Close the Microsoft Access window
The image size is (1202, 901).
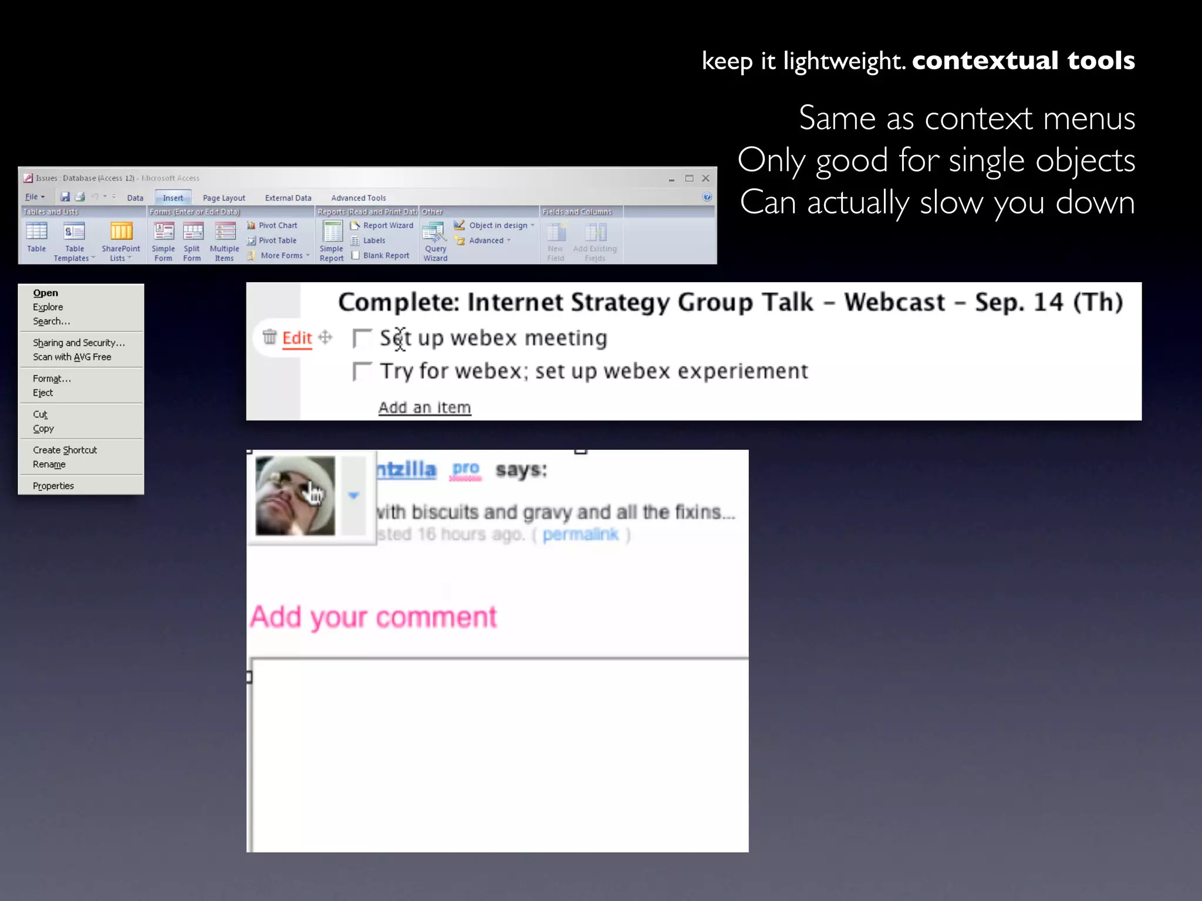706,178
